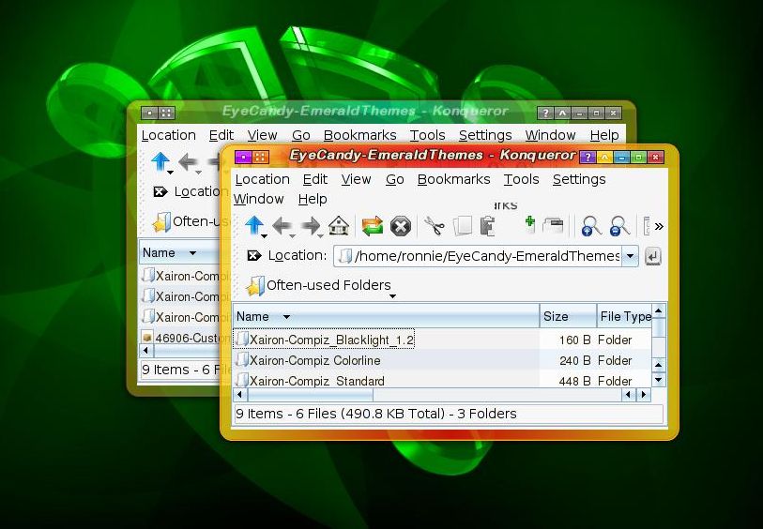Click the Often-used Folders star folder icon
The height and width of the screenshot is (529, 763).
pos(255,286)
